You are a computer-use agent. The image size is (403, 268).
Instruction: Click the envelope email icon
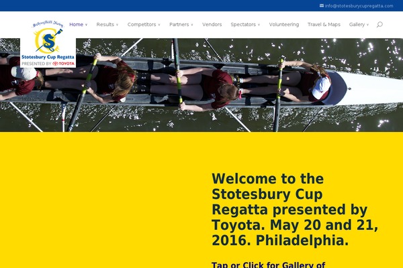(x=322, y=5)
